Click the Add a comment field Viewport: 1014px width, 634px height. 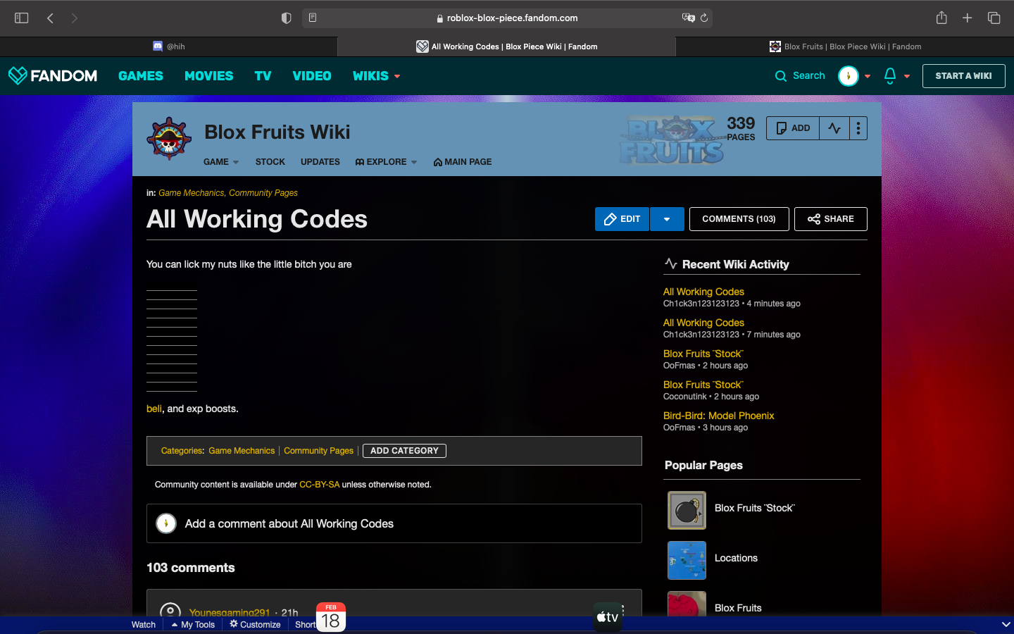pos(394,523)
